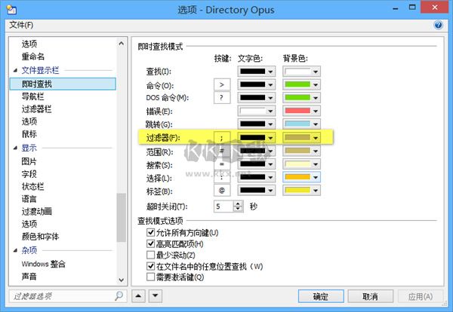Select 声音 in the options tree
The image size is (453, 312).
(x=29, y=277)
